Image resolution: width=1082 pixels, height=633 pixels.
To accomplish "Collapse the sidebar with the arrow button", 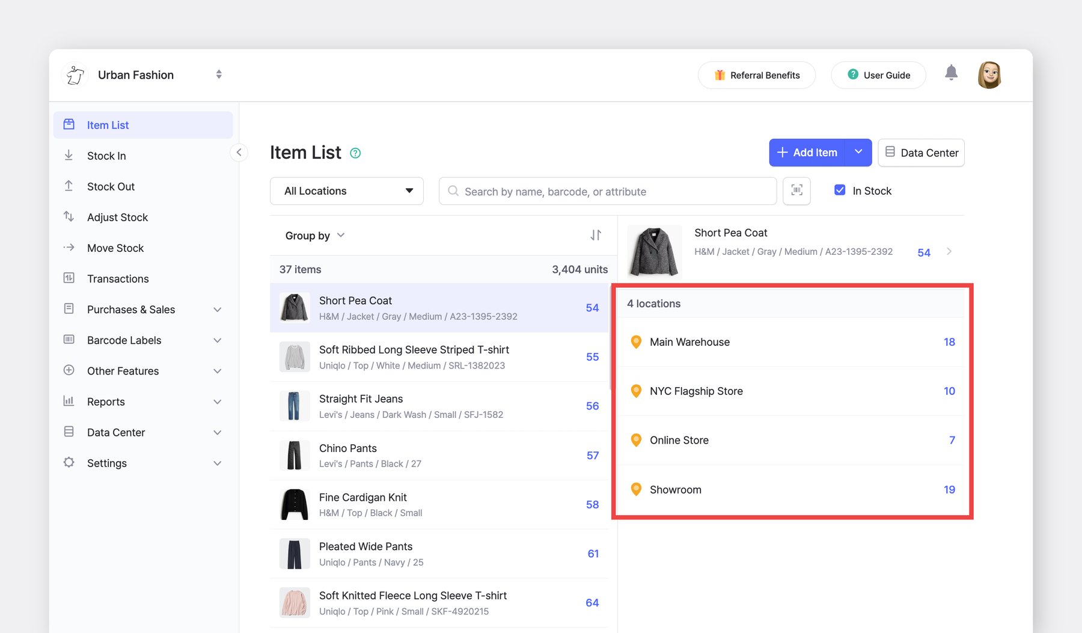I will 239,153.
